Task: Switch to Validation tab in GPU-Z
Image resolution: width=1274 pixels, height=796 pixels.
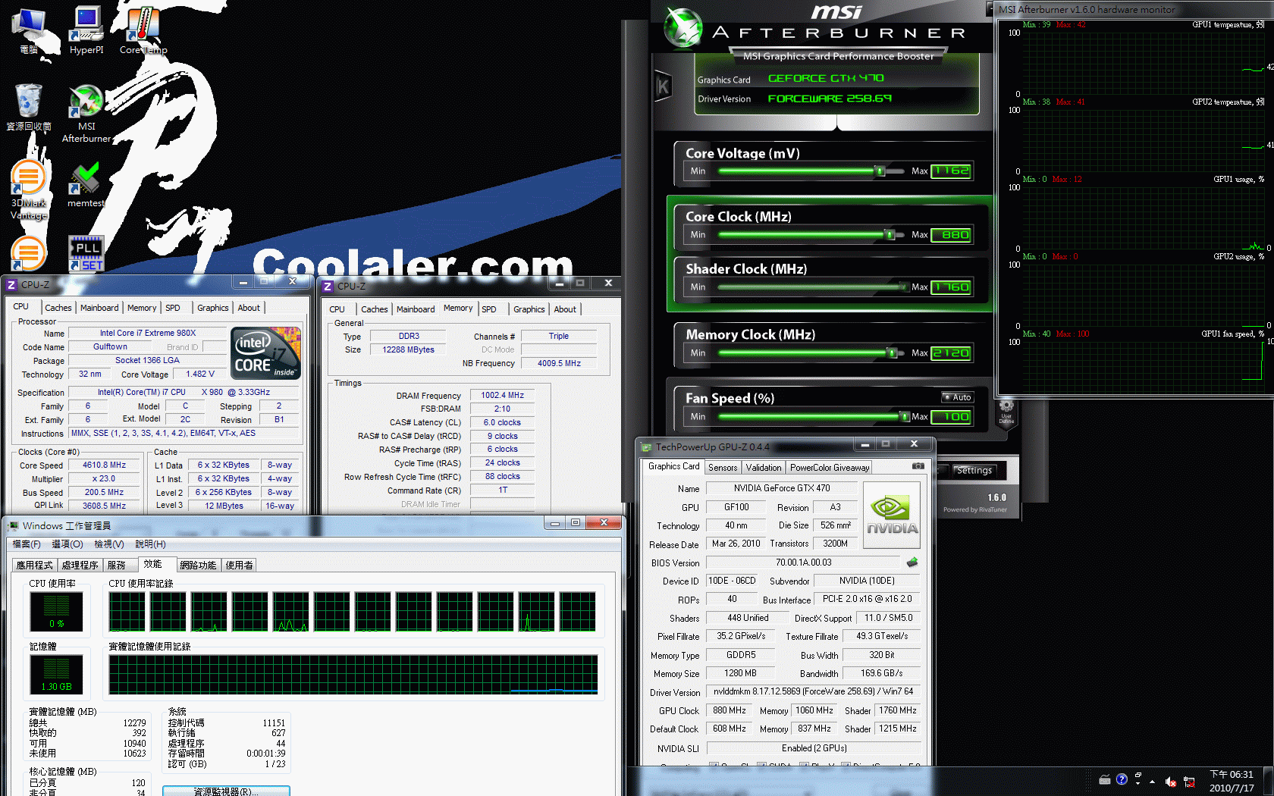Action: (763, 468)
